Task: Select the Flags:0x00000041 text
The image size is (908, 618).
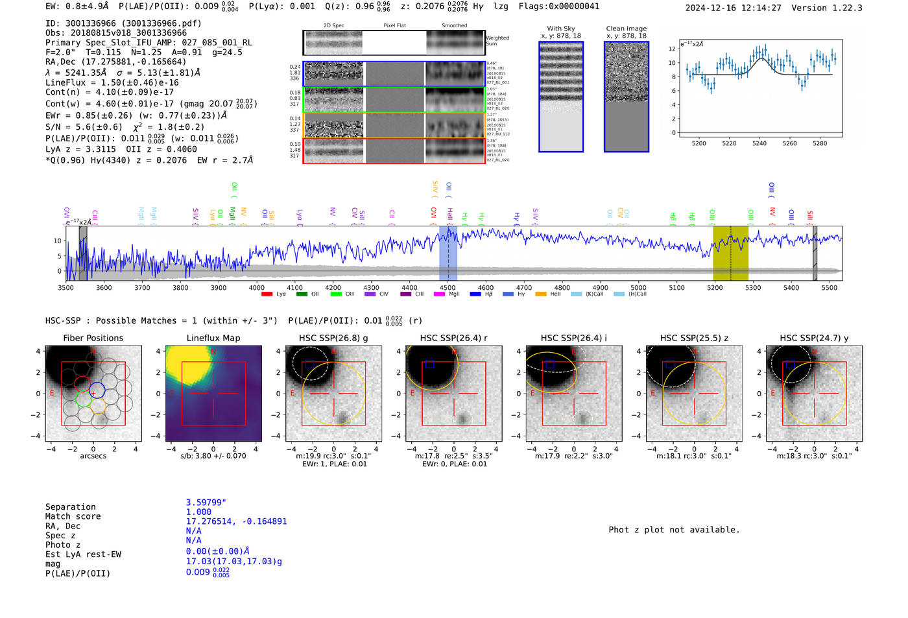Action: [559, 6]
